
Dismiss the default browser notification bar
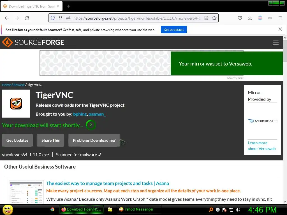(x=280, y=29)
